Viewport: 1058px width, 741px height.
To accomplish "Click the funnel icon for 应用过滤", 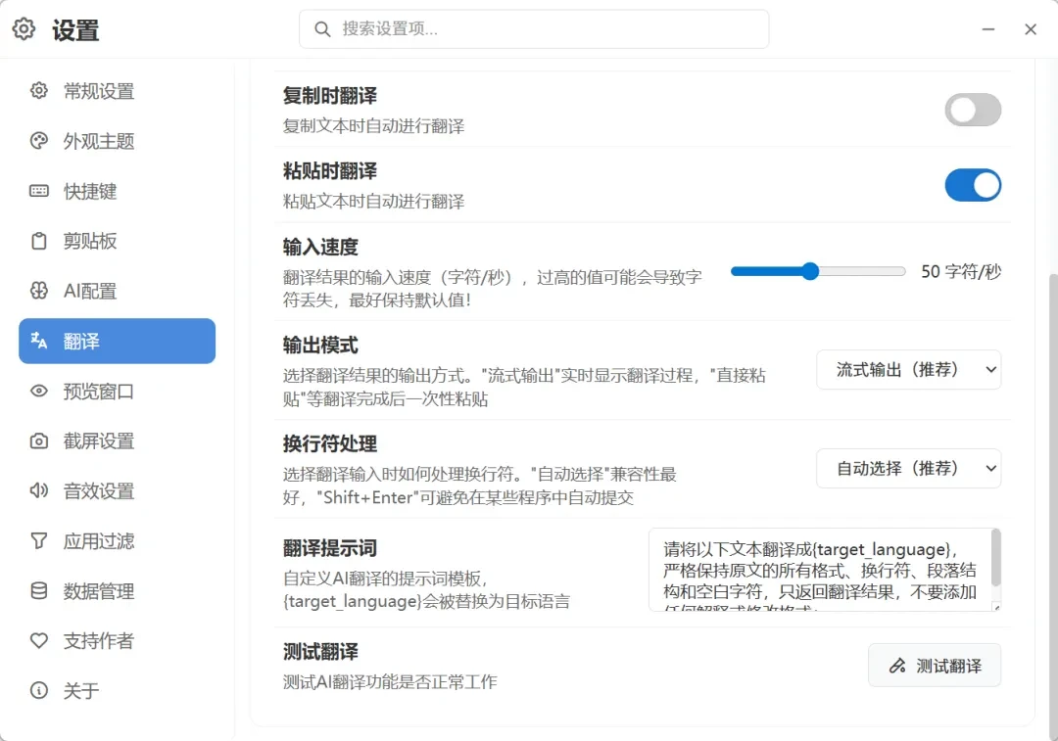I will 39,540.
